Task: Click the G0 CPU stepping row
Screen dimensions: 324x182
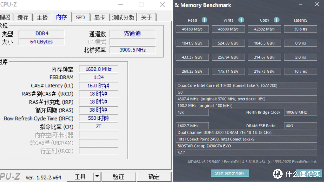Action: [x=247, y=92]
